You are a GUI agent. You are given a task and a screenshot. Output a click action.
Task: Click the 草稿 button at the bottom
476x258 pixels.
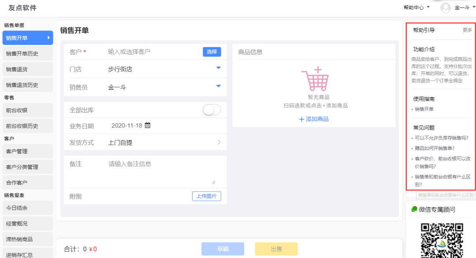(223, 249)
